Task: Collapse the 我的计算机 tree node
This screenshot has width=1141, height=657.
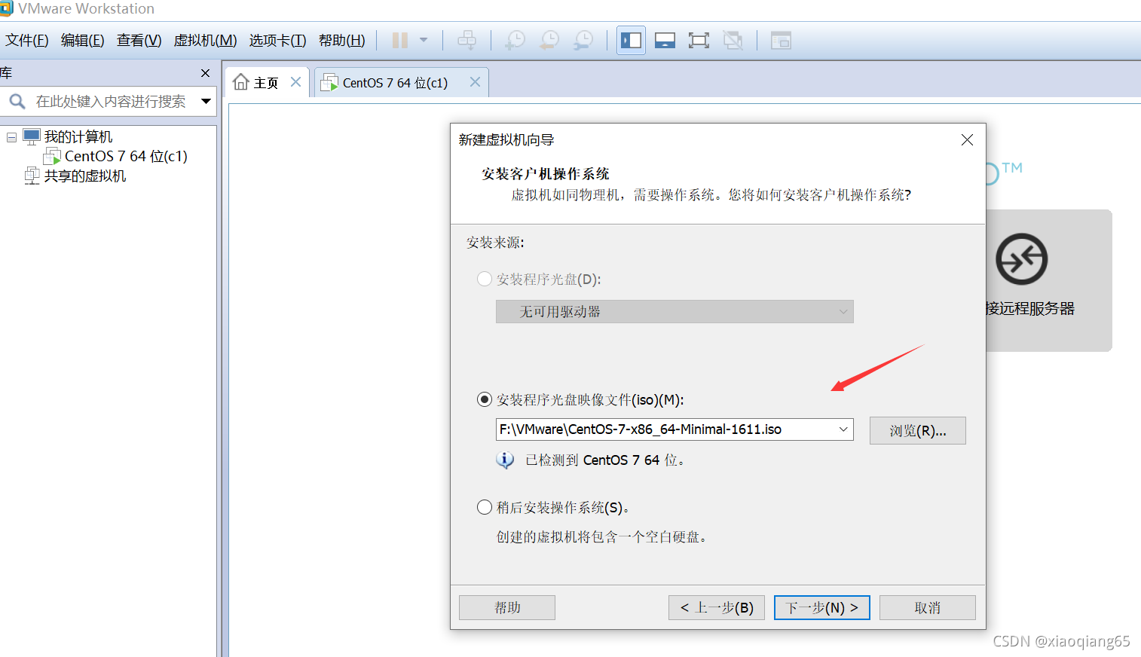Action: pos(11,137)
